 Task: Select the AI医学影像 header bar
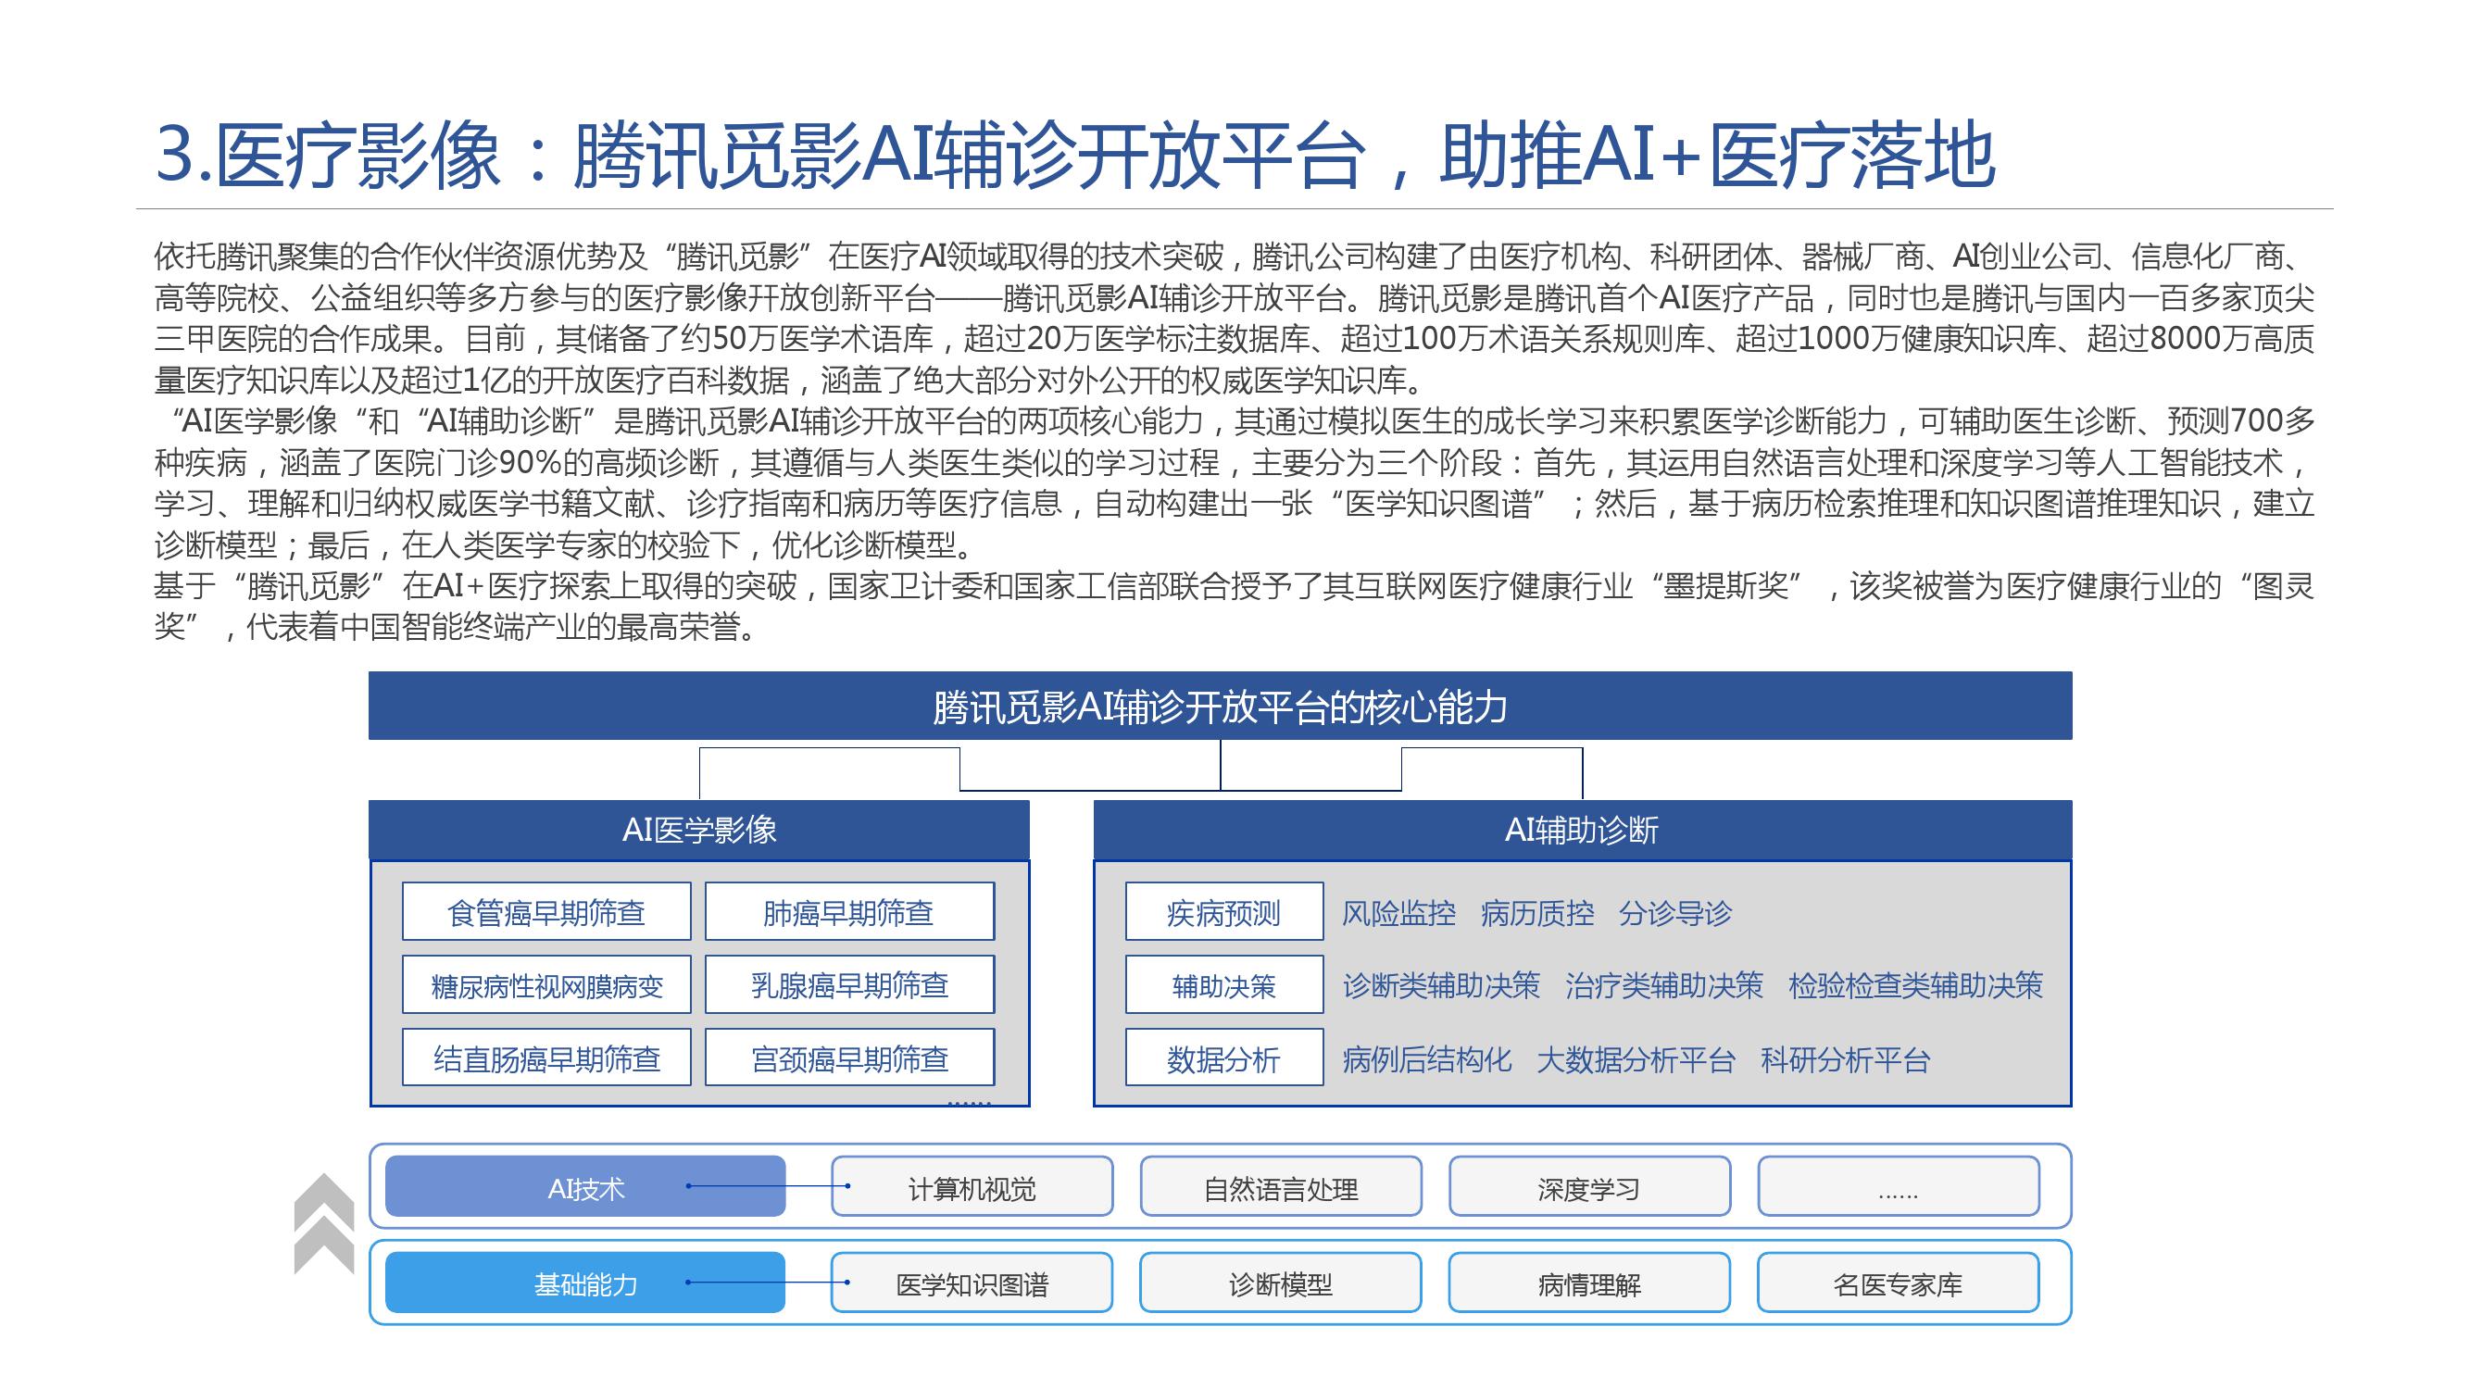[x=699, y=829]
